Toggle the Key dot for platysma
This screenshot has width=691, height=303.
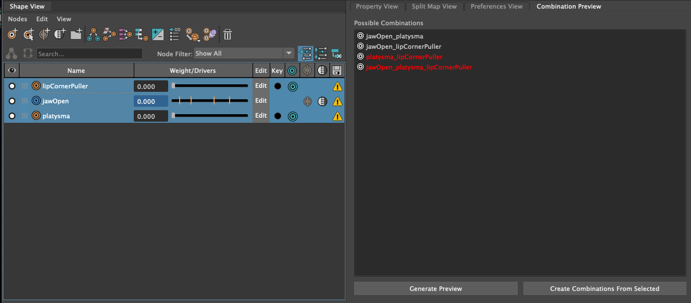coord(278,116)
